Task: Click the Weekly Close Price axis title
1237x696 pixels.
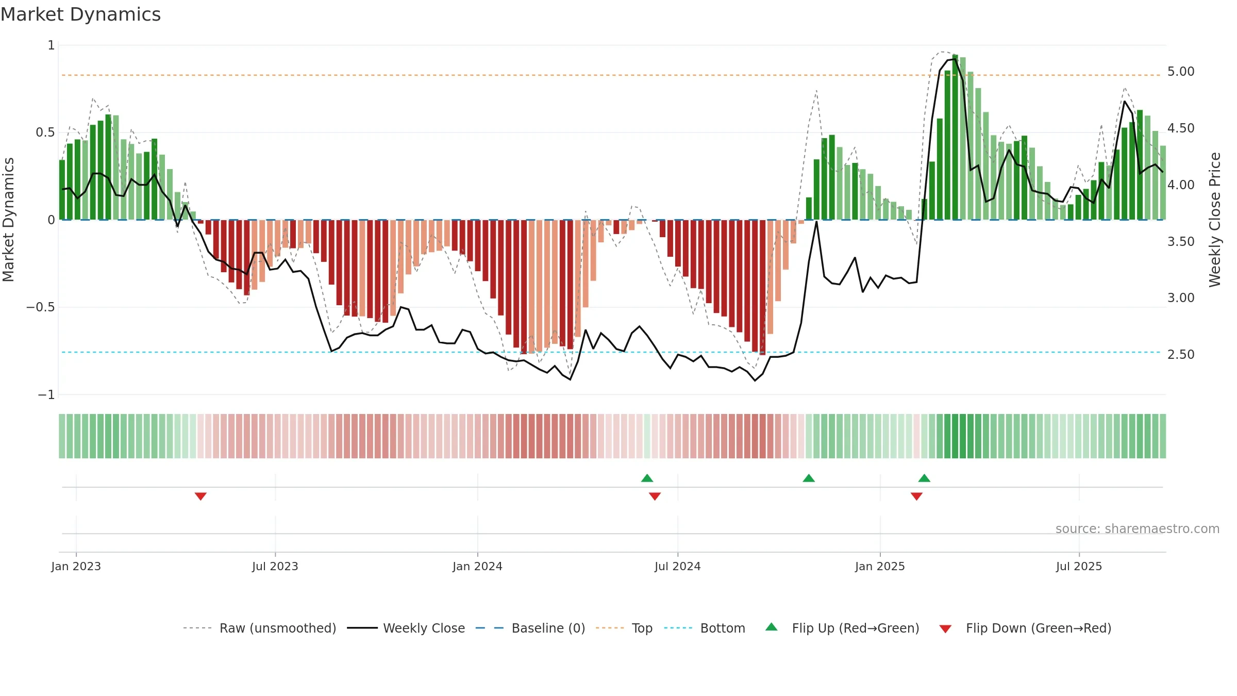Action: tap(1215, 220)
